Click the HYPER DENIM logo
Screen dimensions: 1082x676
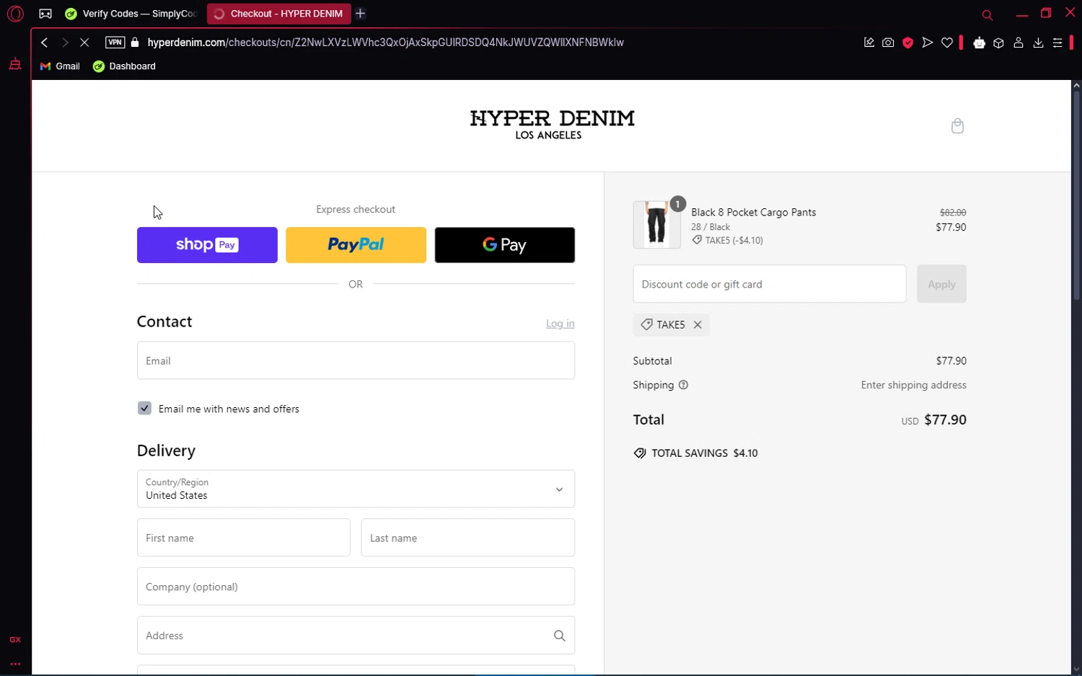(552, 125)
